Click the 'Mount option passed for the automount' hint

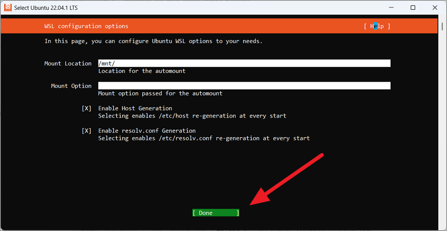(x=160, y=93)
